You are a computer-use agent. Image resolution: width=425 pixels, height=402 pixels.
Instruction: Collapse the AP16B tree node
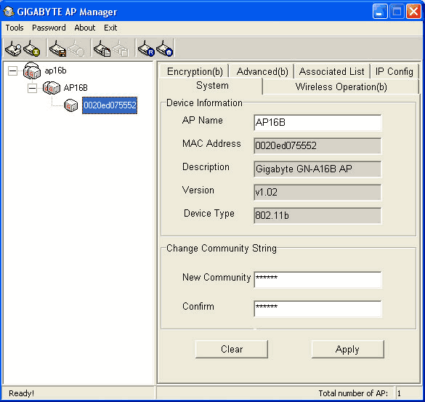tap(32, 88)
